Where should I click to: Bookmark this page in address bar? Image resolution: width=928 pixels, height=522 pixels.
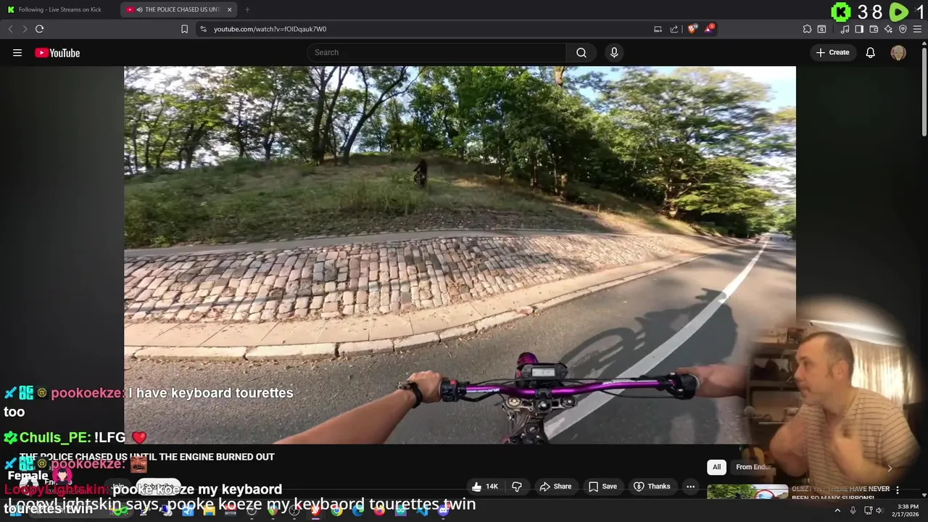click(x=184, y=29)
